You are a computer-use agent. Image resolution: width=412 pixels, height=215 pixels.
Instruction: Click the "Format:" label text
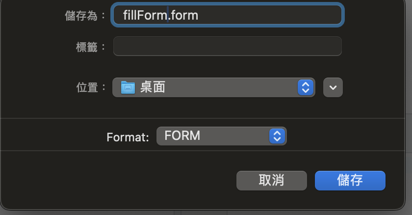pyautogui.click(x=128, y=137)
